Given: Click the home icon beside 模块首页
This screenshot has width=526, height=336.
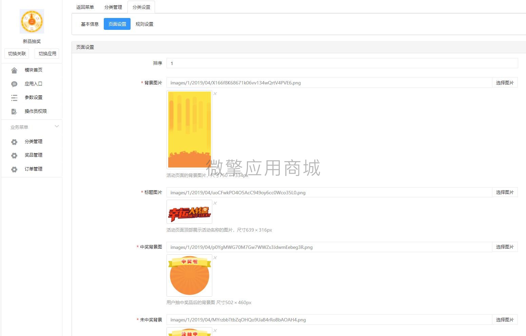Looking at the screenshot, I should click(x=14, y=70).
